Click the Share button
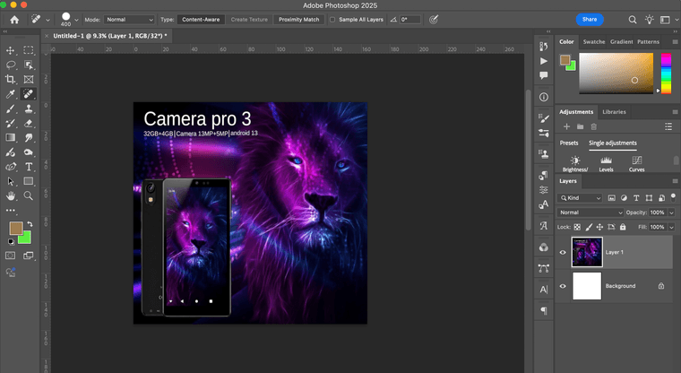The height and width of the screenshot is (373, 681). [x=590, y=19]
